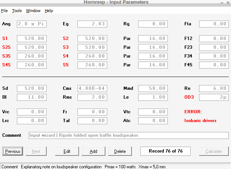Select the S5 area field
The width and height of the screenshot is (231, 169).
point(93,65)
